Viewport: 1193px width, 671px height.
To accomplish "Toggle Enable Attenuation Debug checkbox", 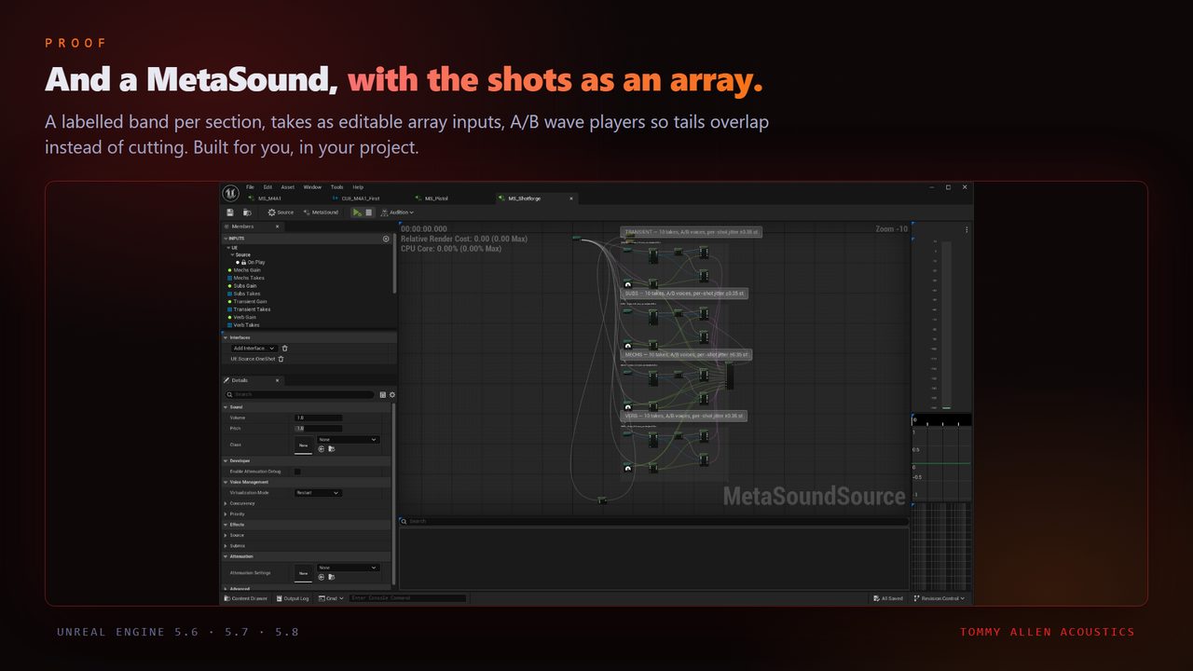I will (297, 472).
